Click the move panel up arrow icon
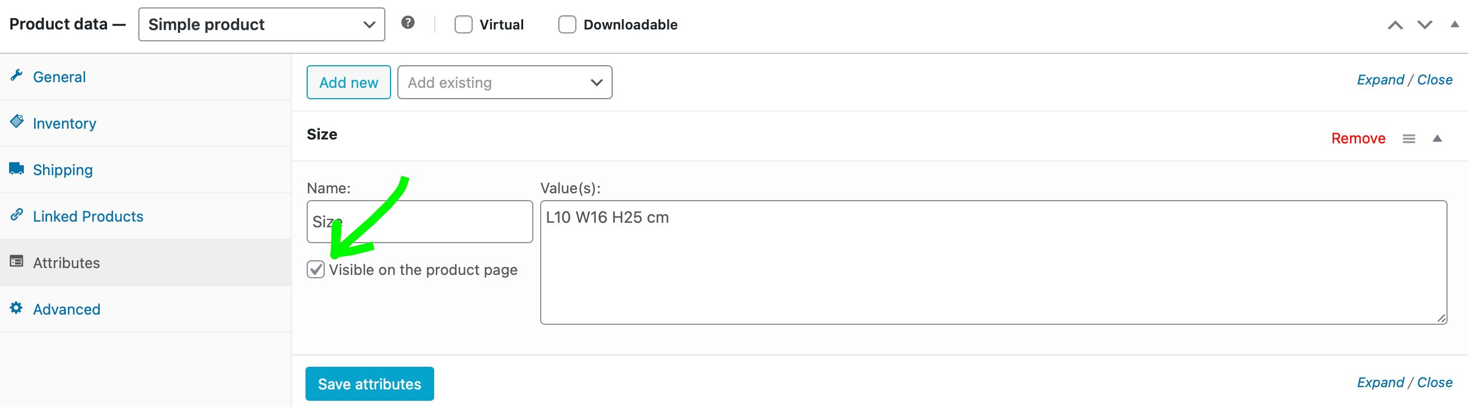This screenshot has width=1468, height=407. 1395,25
